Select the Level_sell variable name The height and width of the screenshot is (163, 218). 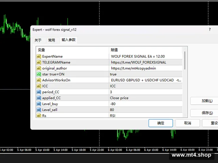50,110
